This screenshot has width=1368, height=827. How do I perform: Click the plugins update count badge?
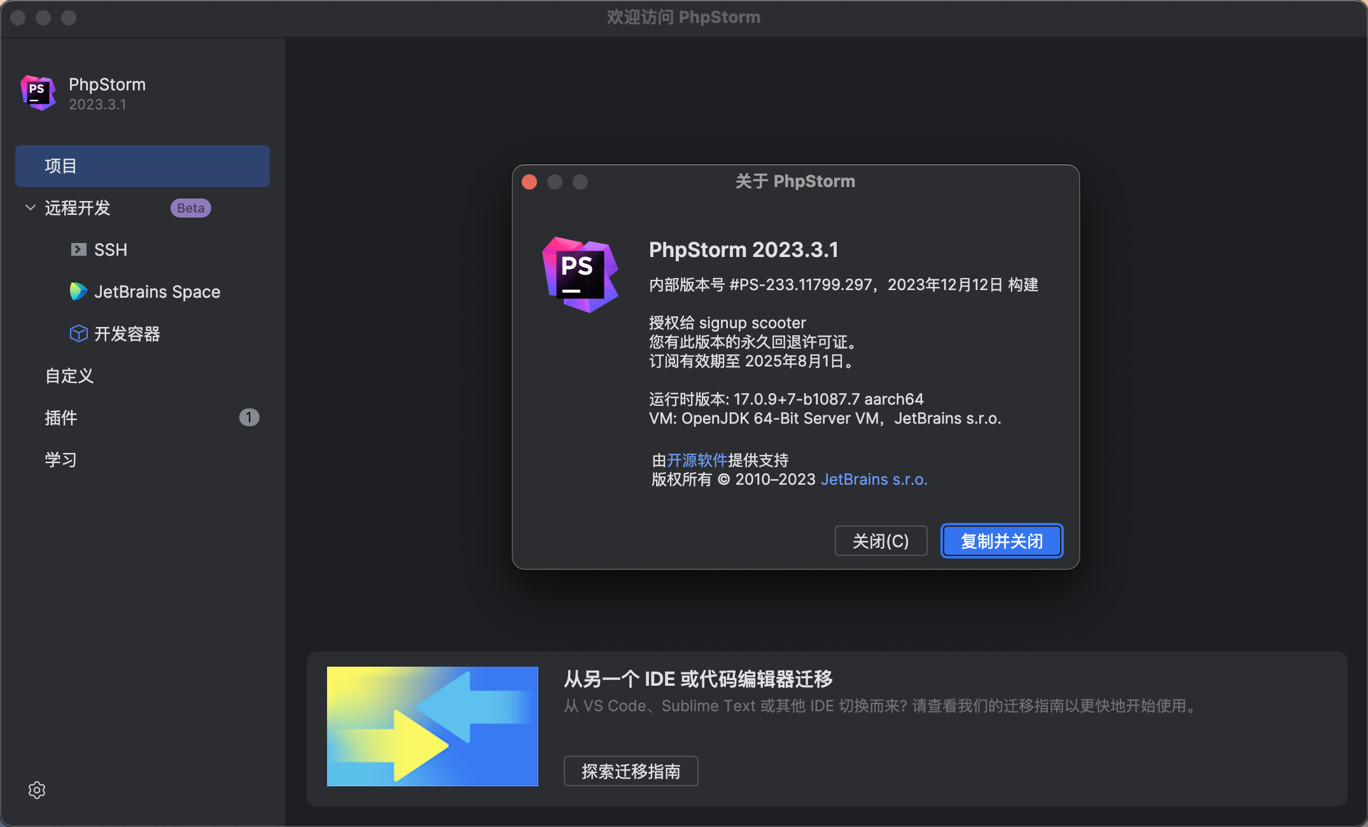click(249, 417)
